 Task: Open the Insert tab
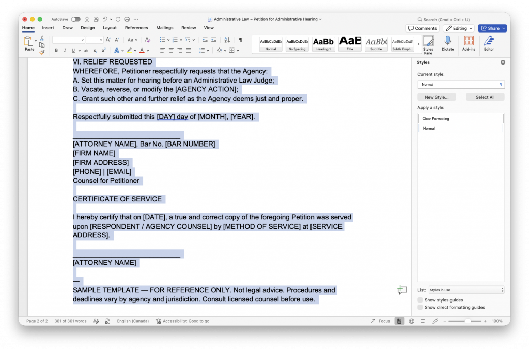pos(48,28)
